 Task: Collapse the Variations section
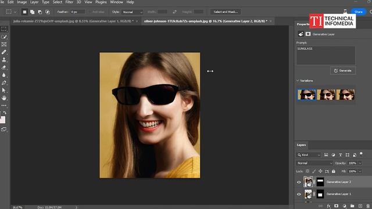tap(298, 81)
